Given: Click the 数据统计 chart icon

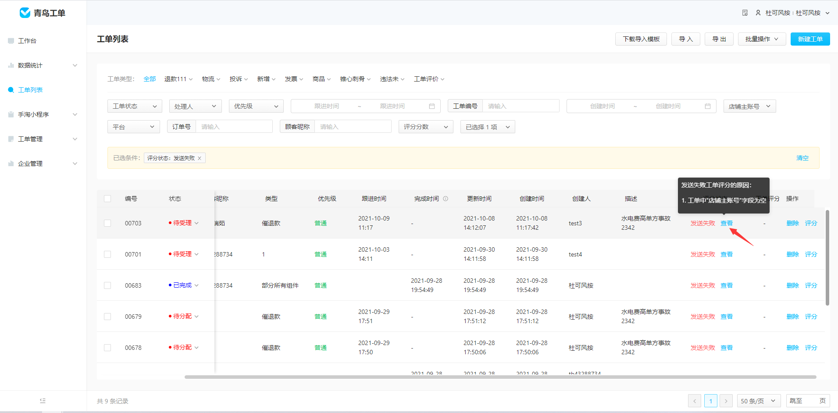Looking at the screenshot, I should point(11,65).
